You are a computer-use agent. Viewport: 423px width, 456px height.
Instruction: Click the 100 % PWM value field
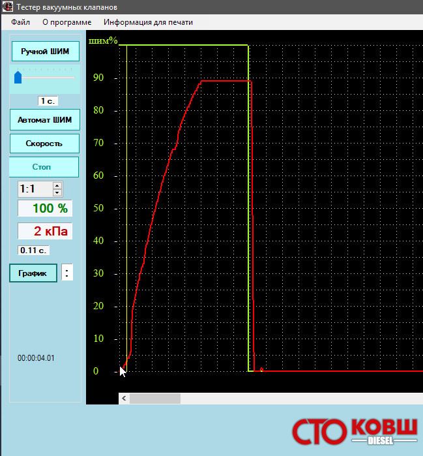pyautogui.click(x=45, y=209)
